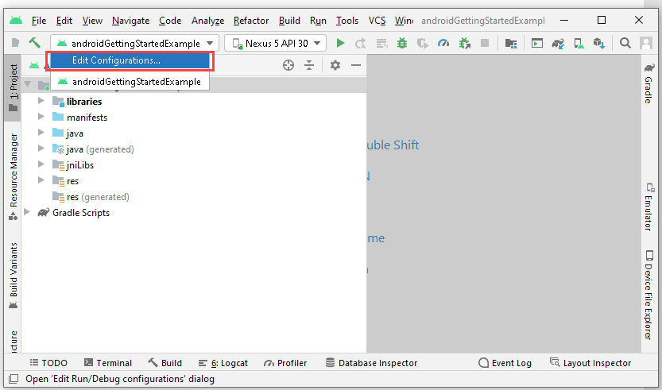
Task: Open the Profile app gauge icon
Action: point(443,43)
